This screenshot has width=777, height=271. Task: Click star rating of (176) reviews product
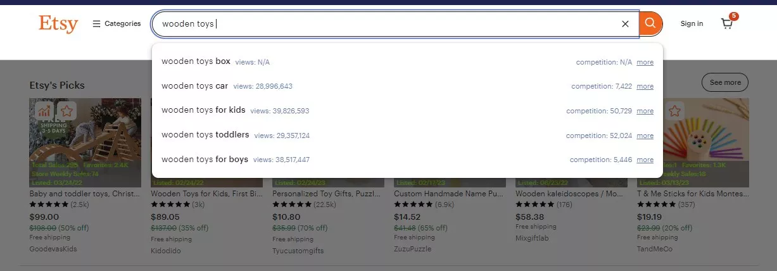tap(535, 205)
